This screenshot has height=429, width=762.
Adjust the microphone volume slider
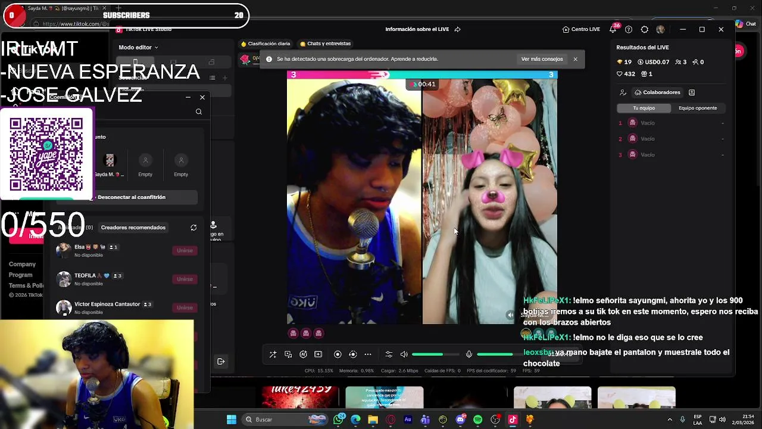click(500, 355)
